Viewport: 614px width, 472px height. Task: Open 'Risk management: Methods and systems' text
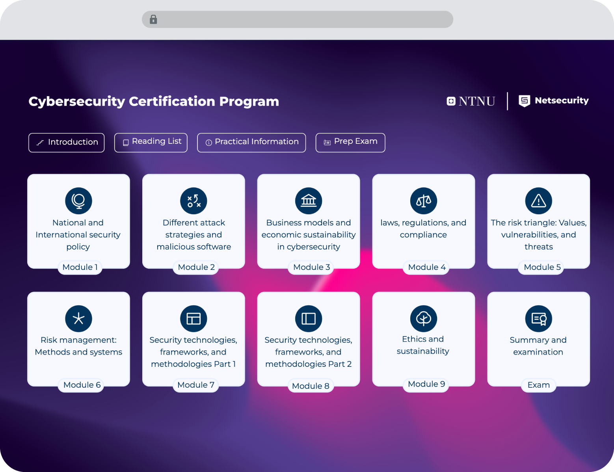(78, 346)
